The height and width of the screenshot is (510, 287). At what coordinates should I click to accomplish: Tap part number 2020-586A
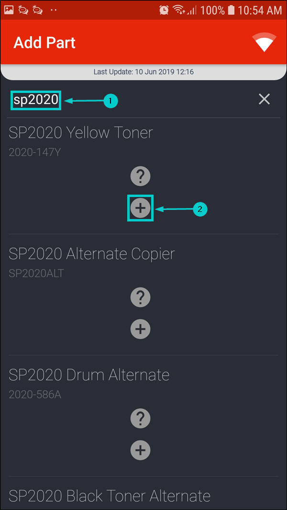point(35,394)
